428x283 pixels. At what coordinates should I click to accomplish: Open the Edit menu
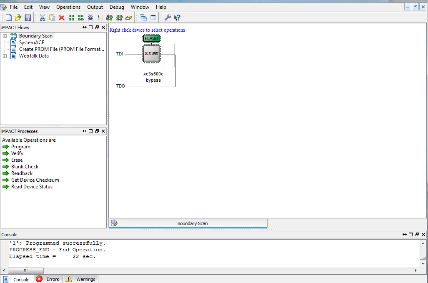coord(28,7)
